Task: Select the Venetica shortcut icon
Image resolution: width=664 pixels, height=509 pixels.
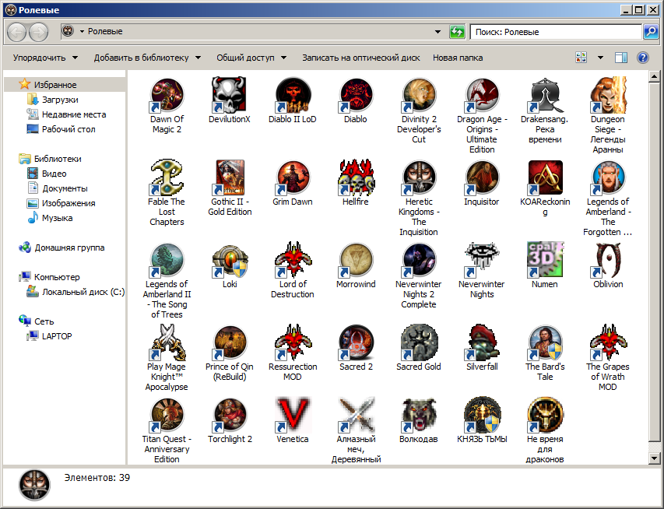Action: point(292,416)
